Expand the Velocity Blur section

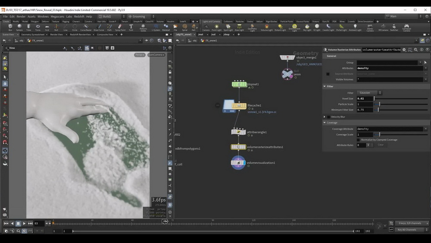pyautogui.click(x=325, y=117)
